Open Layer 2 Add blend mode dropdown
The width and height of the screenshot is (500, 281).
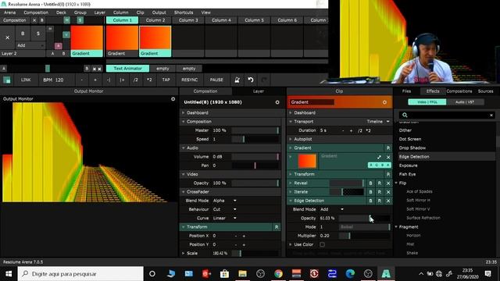(30, 45)
